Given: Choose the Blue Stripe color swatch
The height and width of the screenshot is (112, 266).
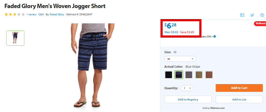Looking at the screenshot, I should (179, 75).
